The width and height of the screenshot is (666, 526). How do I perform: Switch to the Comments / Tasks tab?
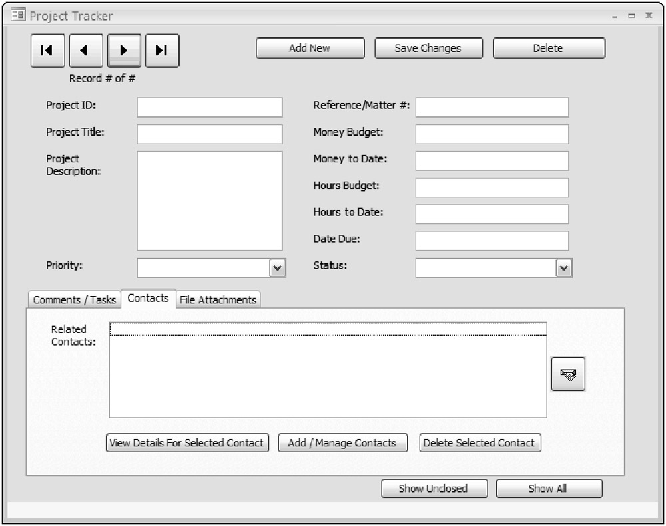coord(74,300)
